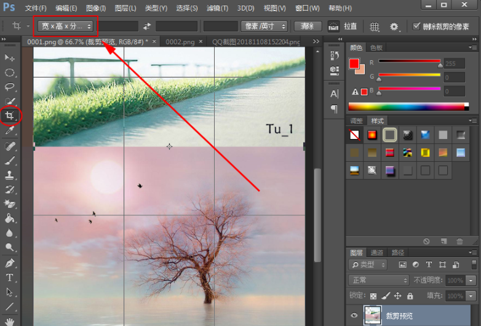481x326 pixels.
Task: Switch to the 通道 panel tab
Action: click(377, 252)
